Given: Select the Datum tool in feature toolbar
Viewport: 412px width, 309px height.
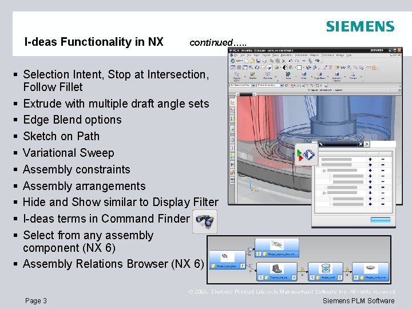Looking at the screenshot, I should point(236,76).
